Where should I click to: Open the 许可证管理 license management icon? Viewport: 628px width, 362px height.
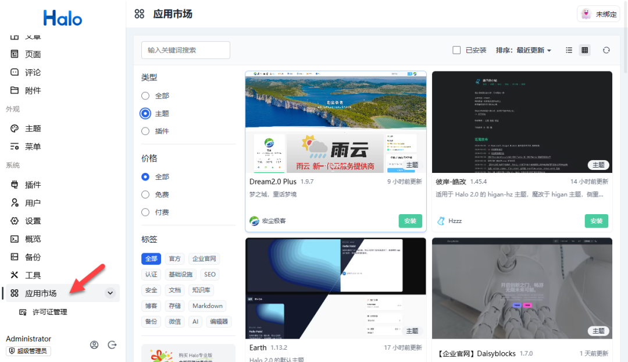click(23, 312)
